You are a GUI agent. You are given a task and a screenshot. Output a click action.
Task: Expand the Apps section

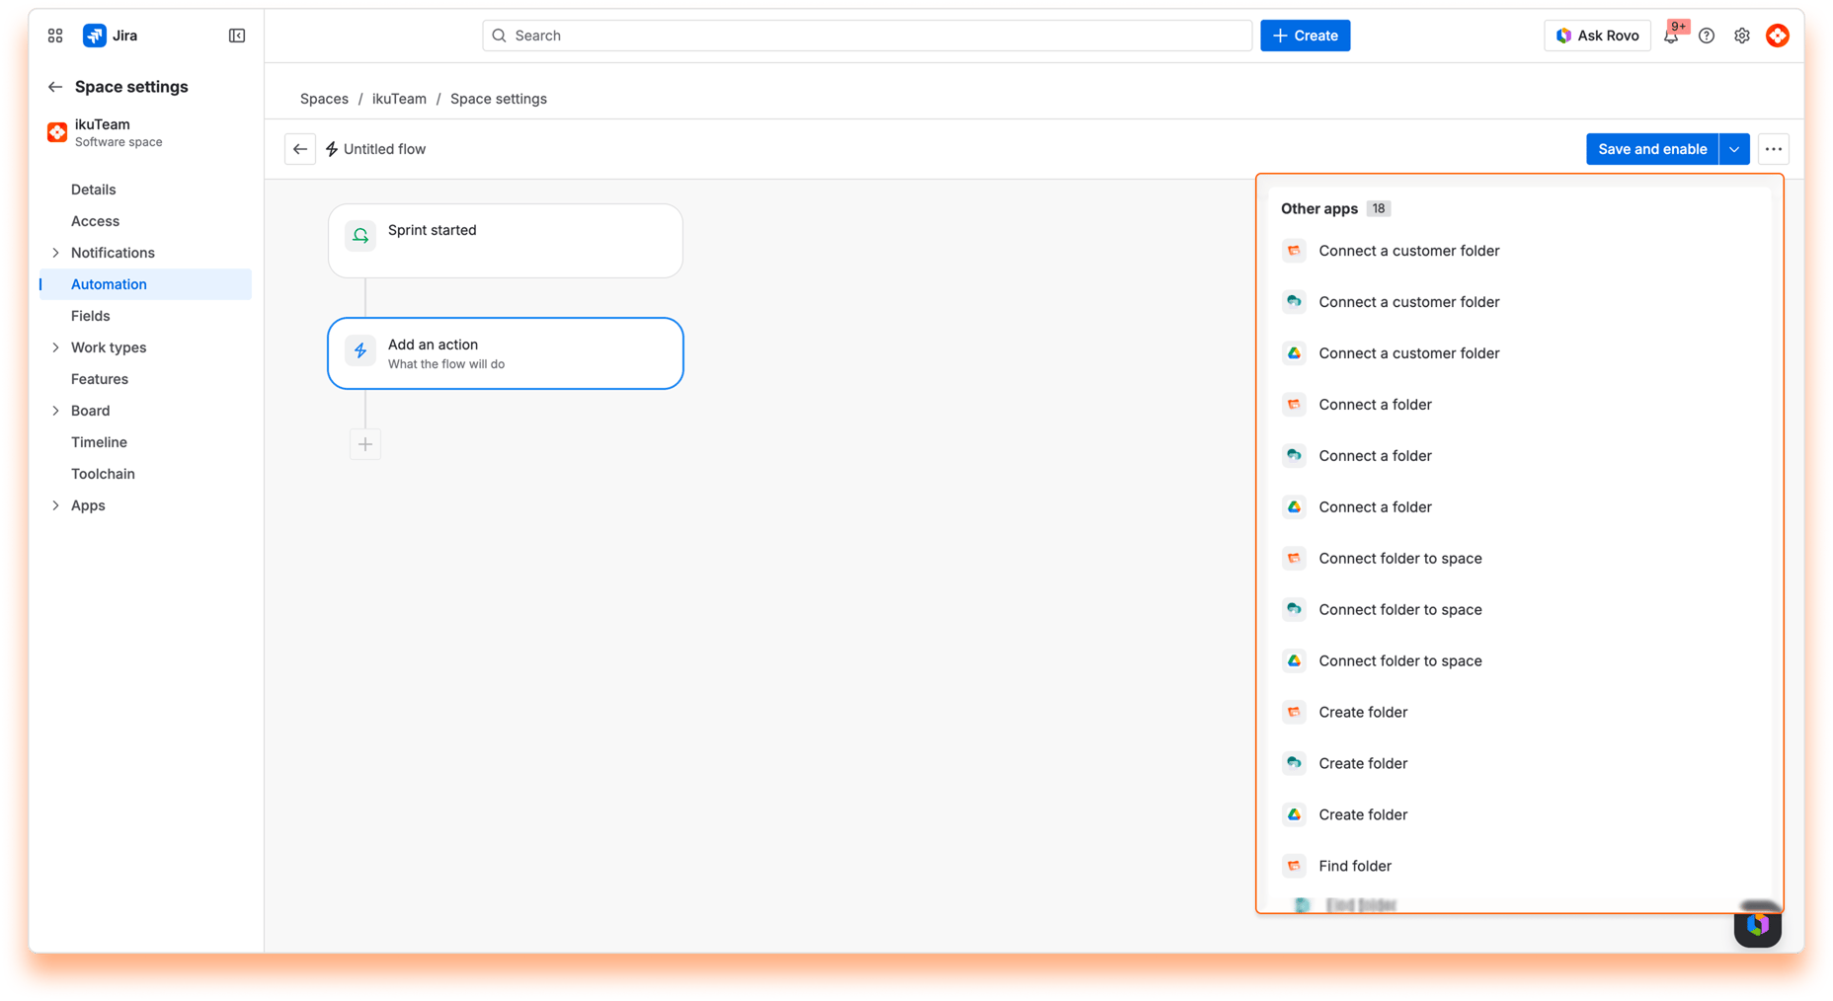click(x=55, y=505)
